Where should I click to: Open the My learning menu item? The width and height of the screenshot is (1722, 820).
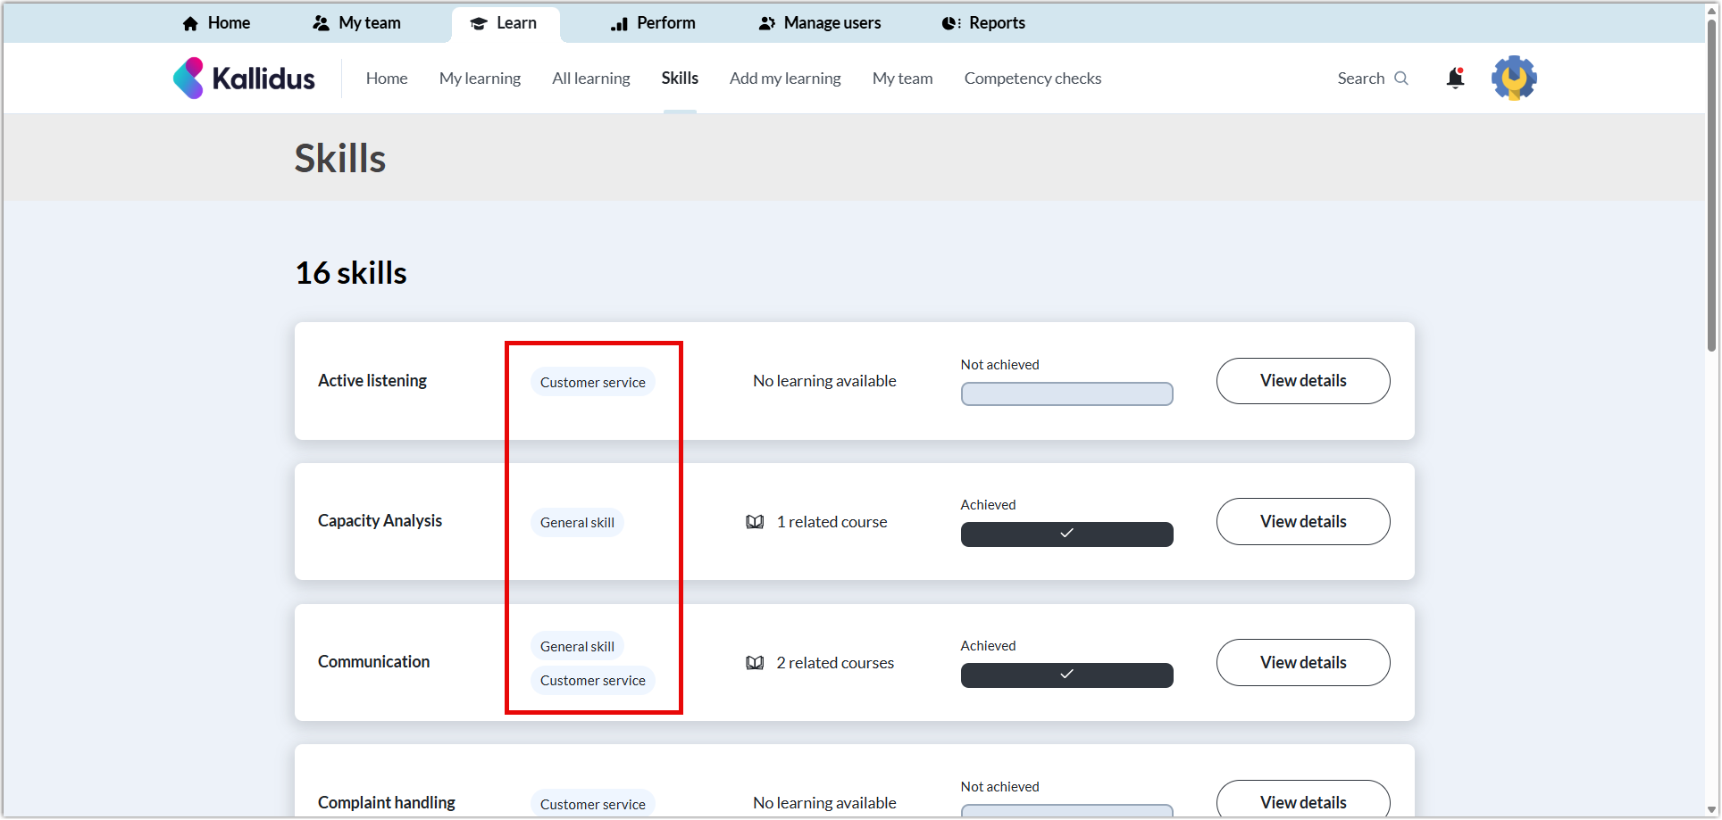480,79
